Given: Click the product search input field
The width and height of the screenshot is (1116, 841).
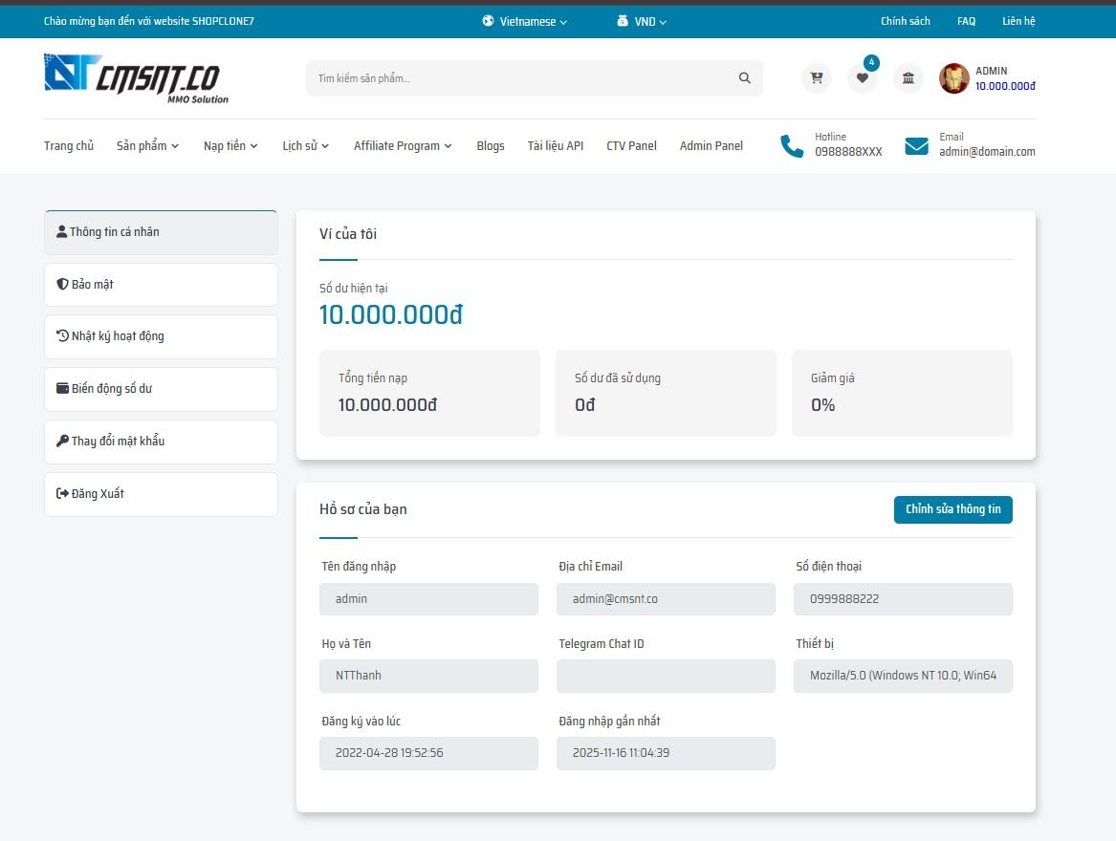Looking at the screenshot, I should click(x=521, y=78).
